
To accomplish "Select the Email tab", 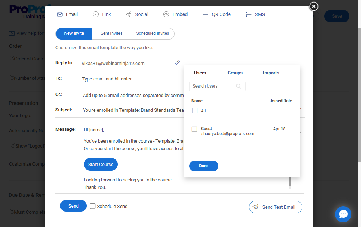I will [67, 14].
